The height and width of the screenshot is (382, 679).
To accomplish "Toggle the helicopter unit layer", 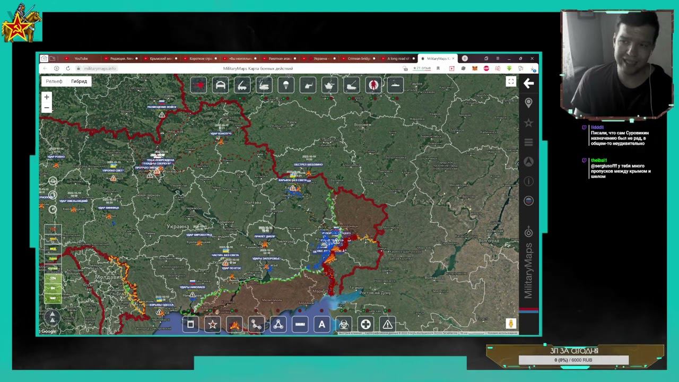I will pyautogui.click(x=308, y=85).
